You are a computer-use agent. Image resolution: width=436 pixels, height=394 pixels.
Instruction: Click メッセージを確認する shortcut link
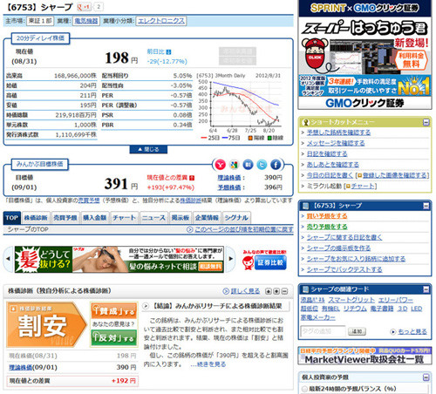pyautogui.click(x=336, y=143)
